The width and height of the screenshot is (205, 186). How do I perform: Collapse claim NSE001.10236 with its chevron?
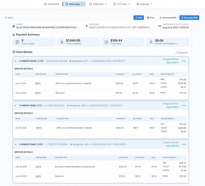(x=15, y=61)
